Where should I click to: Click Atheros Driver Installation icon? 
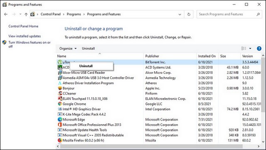[x=60, y=83]
